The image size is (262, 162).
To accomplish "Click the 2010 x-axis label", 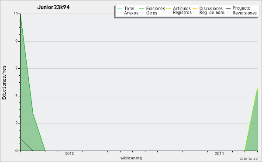I will [70, 154].
